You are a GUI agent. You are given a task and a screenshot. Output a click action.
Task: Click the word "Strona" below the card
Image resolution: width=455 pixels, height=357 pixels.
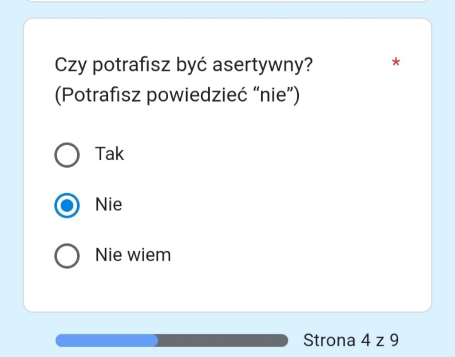pos(329,340)
